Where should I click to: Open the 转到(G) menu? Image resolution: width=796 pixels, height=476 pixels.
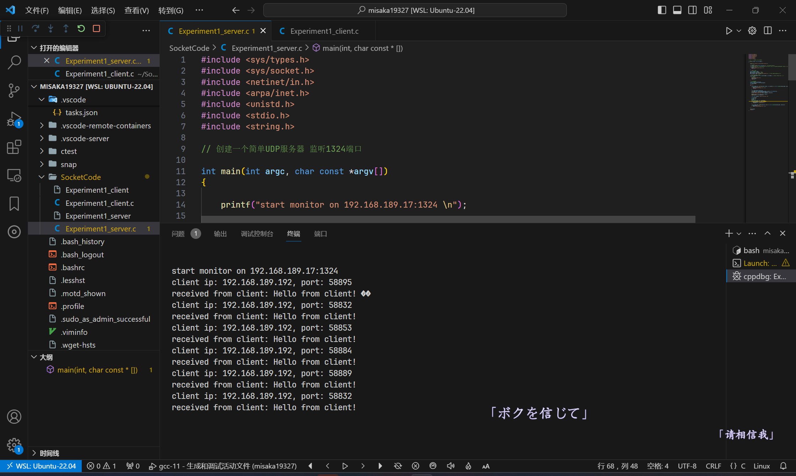pos(171,10)
